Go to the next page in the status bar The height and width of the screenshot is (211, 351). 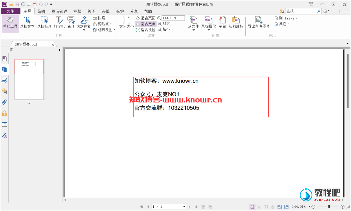click(190, 207)
